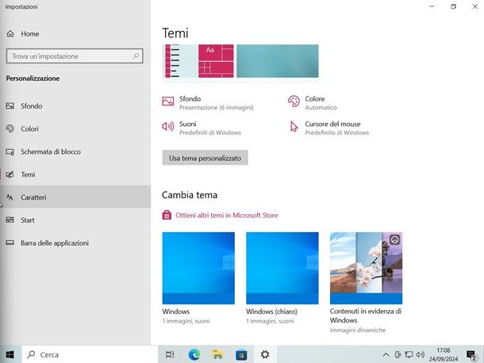484x363 pixels.
Task: Open Caratteri settings page
Action: pos(75,197)
